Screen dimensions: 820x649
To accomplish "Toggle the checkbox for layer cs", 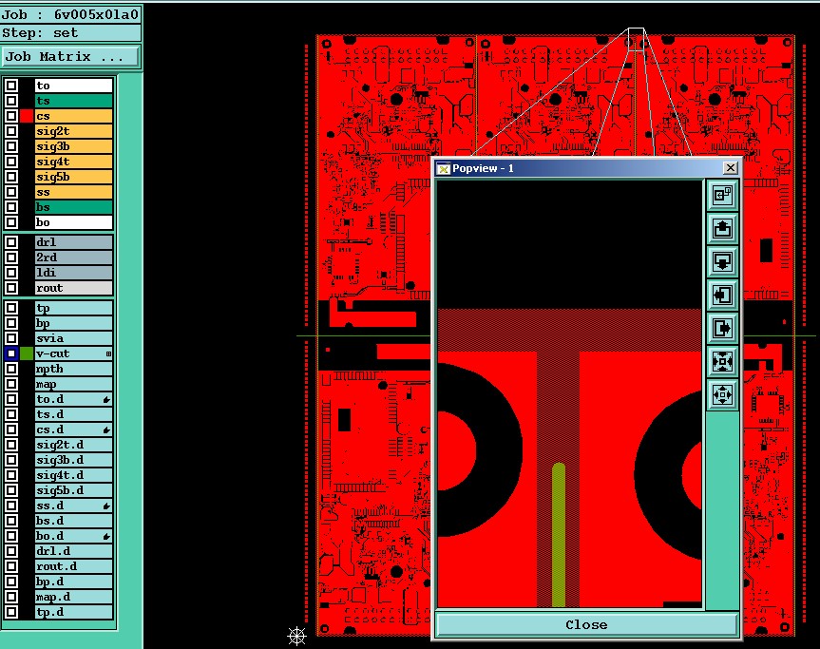I will point(11,116).
